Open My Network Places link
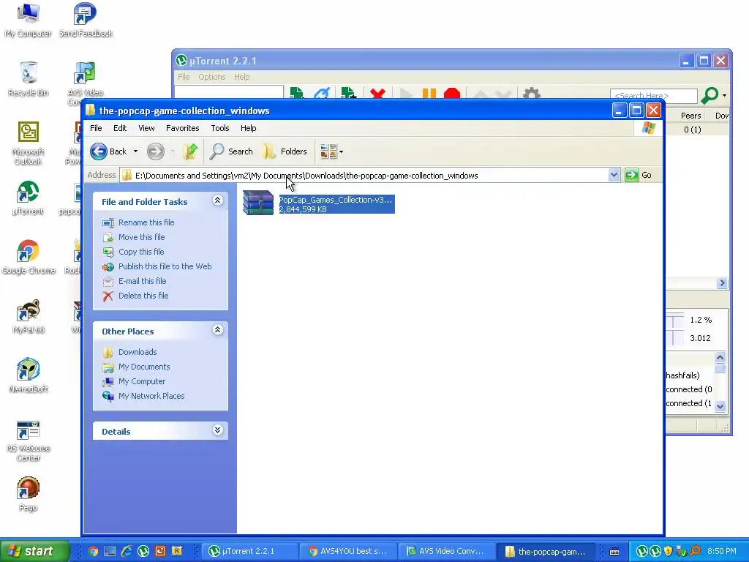Screen dimensions: 749x562 pyautogui.click(x=151, y=396)
